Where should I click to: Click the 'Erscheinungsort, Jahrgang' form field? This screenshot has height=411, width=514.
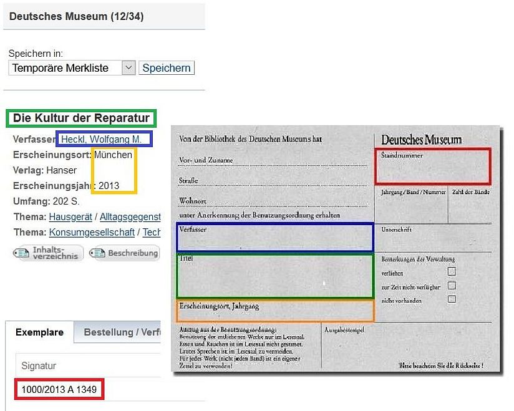click(275, 311)
